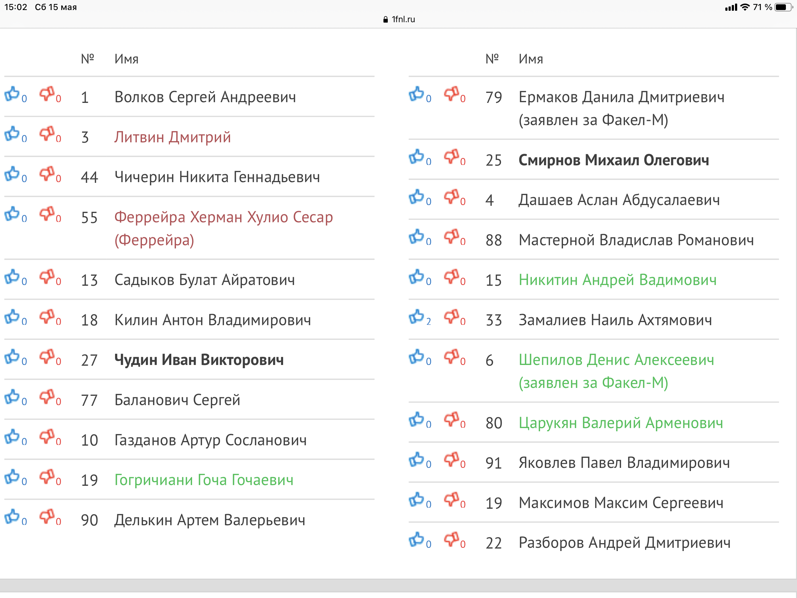The height and width of the screenshot is (598, 797).
Task: Like Никитин Андрей Вадимович
Action: (x=416, y=277)
